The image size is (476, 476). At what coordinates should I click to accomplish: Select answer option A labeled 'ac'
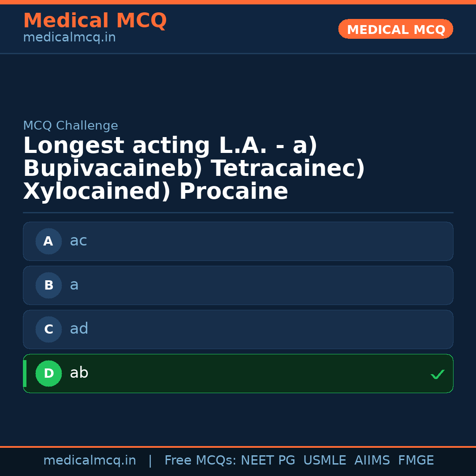[238, 241]
